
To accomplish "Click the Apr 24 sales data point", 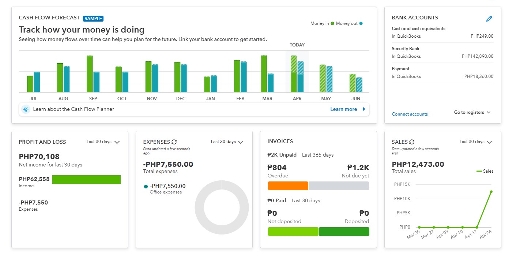I will pos(491,192).
